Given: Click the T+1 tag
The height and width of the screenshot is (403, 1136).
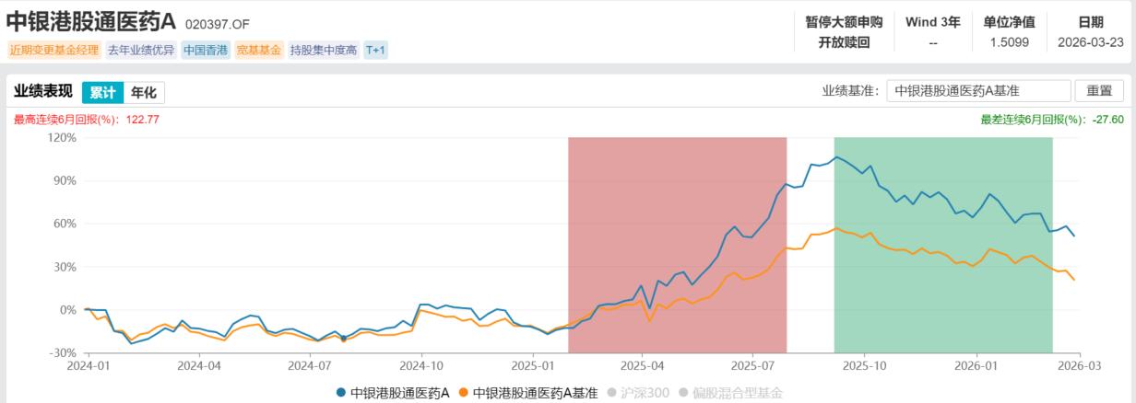Looking at the screenshot, I should click(x=375, y=50).
